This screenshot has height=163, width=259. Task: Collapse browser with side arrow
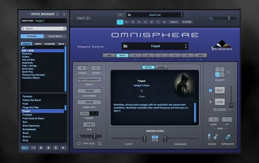coord(71,18)
